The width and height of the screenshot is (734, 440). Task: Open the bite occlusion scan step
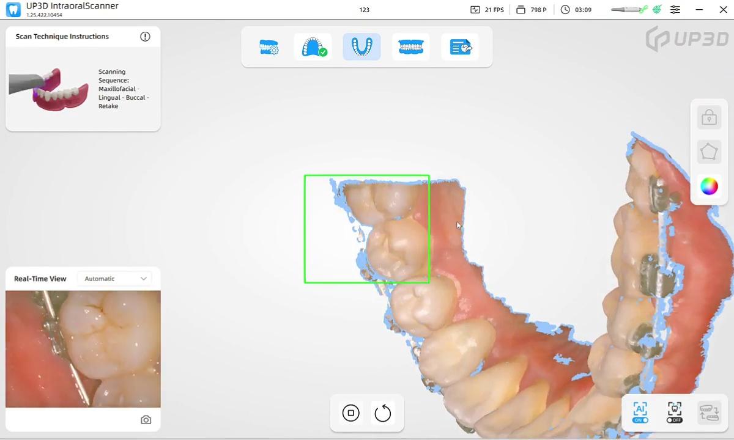click(410, 47)
